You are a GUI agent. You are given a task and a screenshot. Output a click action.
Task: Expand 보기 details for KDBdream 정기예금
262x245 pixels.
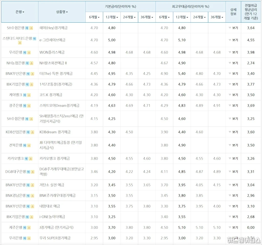coord(233,132)
